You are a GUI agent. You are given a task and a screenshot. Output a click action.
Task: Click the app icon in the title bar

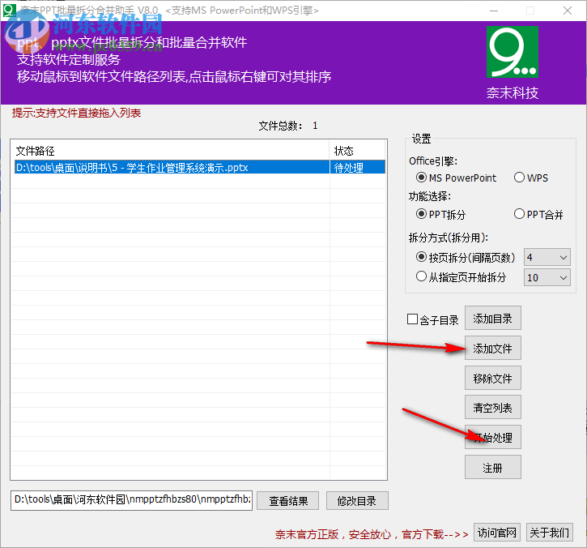[9, 10]
